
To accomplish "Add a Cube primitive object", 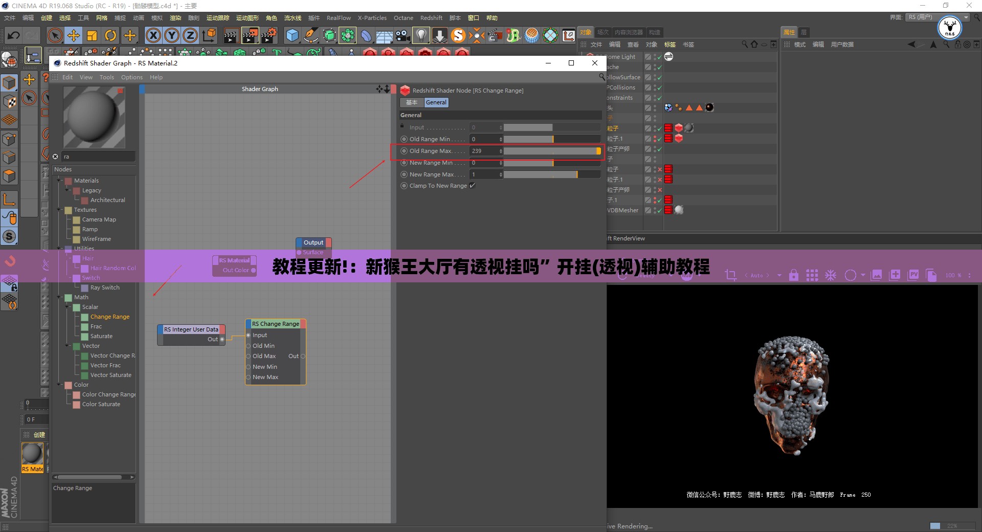I will pos(292,35).
